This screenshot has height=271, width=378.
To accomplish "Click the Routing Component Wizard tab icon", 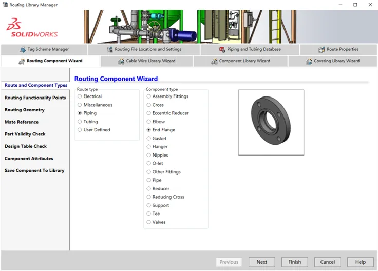I will coord(22,61).
